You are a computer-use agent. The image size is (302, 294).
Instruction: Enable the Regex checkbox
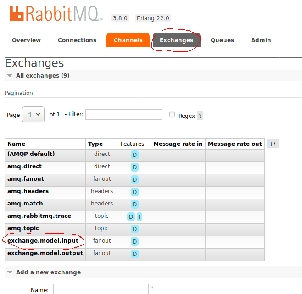(x=172, y=115)
